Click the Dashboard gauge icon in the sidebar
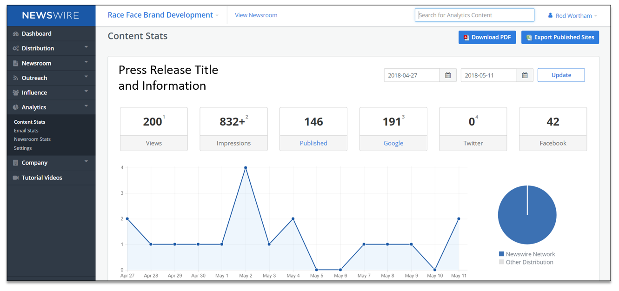 tap(16, 34)
